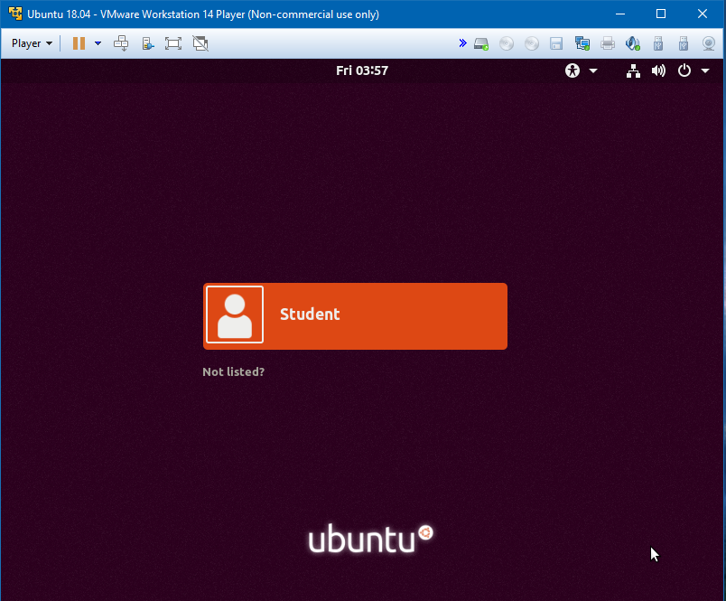Click the Manage virtual machine settings icon
This screenshot has width=726, height=601.
click(x=147, y=43)
